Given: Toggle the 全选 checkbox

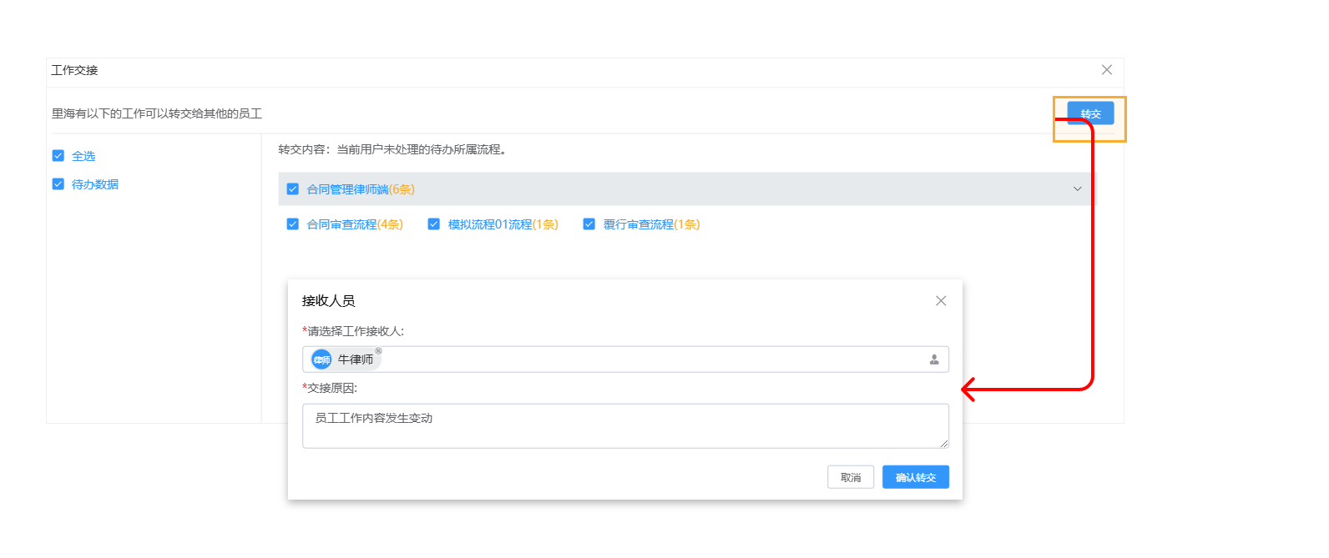Looking at the screenshot, I should pyautogui.click(x=58, y=156).
